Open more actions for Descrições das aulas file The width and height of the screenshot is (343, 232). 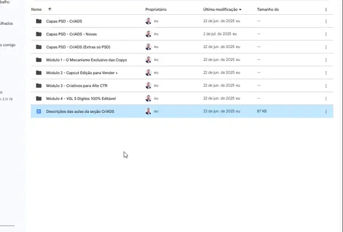point(326,111)
